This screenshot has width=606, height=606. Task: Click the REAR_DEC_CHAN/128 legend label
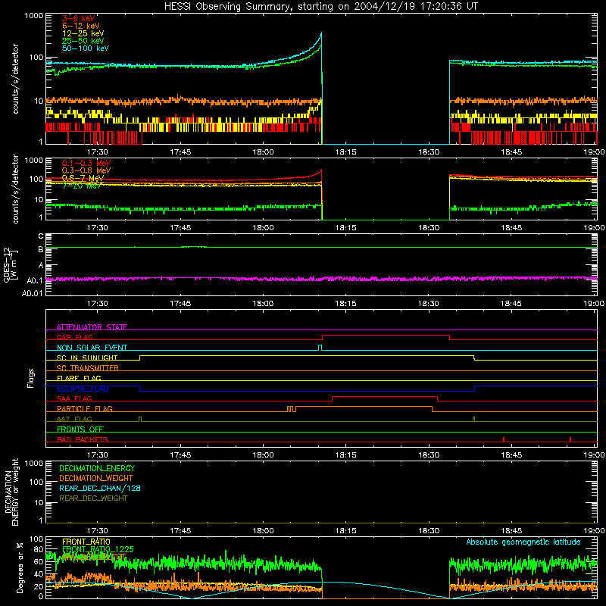(100, 488)
